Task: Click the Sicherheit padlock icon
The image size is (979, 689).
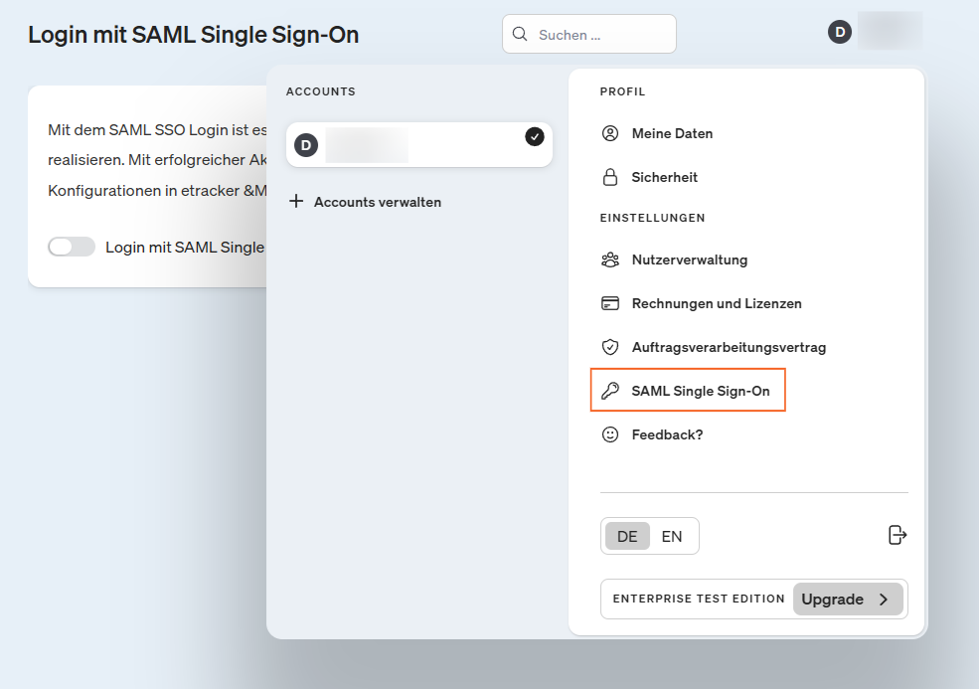Action: coord(610,177)
